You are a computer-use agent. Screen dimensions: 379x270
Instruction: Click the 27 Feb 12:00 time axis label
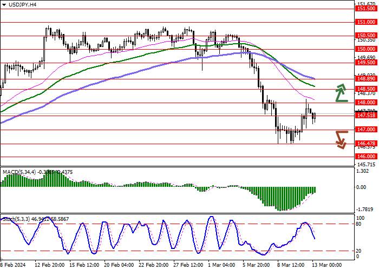click(x=188, y=265)
